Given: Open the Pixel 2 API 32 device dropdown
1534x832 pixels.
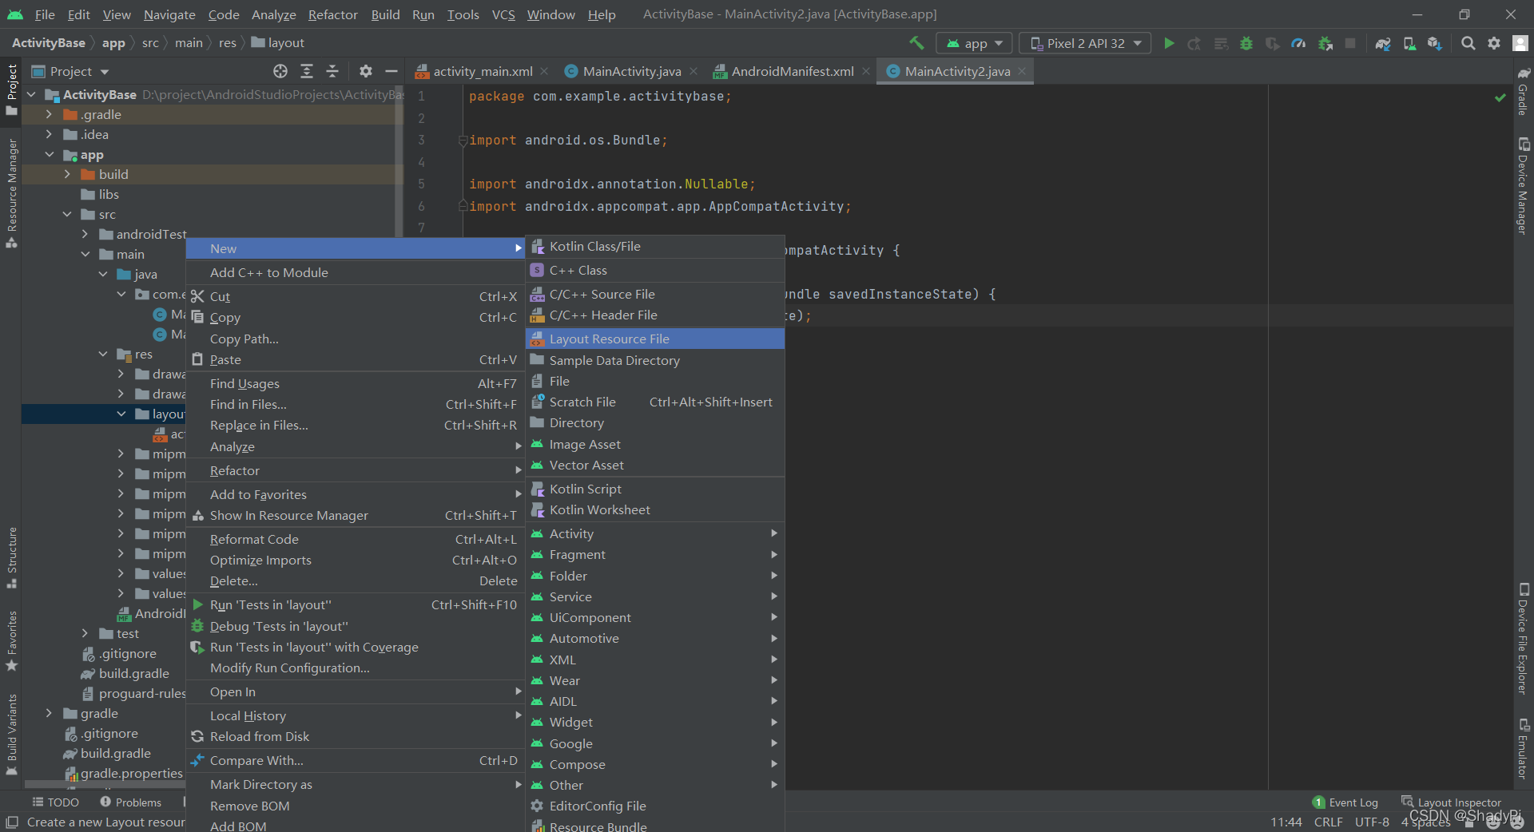Looking at the screenshot, I should pyautogui.click(x=1085, y=43).
